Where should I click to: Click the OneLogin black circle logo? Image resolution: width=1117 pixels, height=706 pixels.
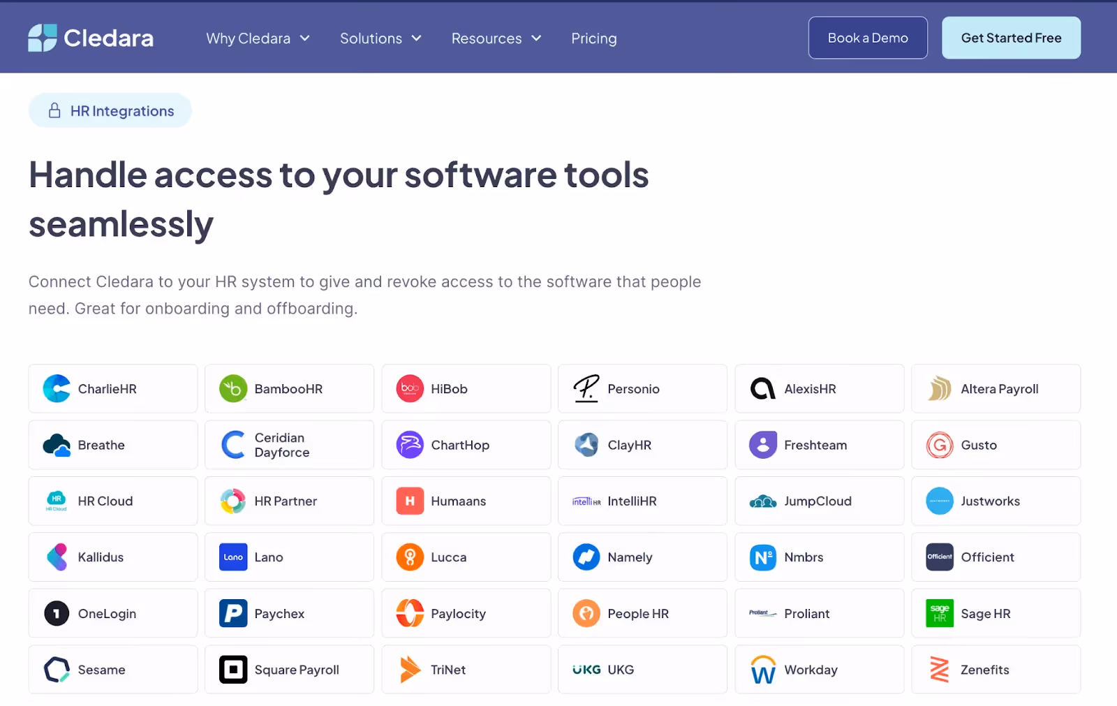(x=57, y=614)
